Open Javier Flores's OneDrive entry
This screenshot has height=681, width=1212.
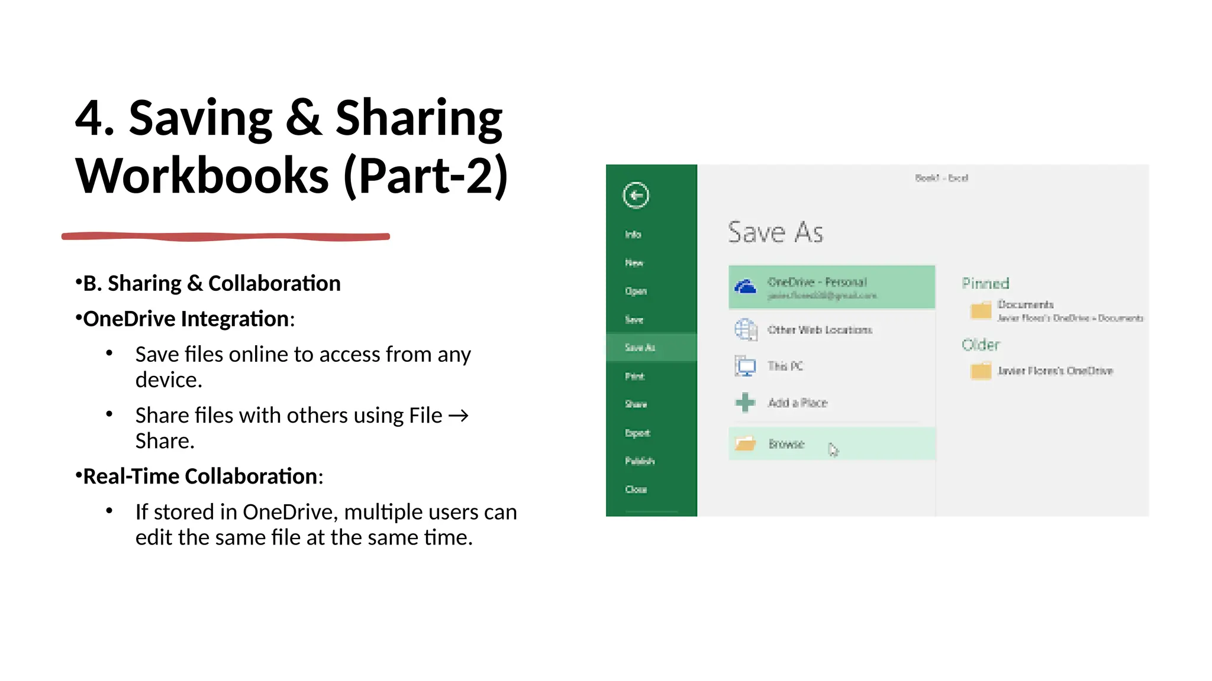pos(1055,371)
